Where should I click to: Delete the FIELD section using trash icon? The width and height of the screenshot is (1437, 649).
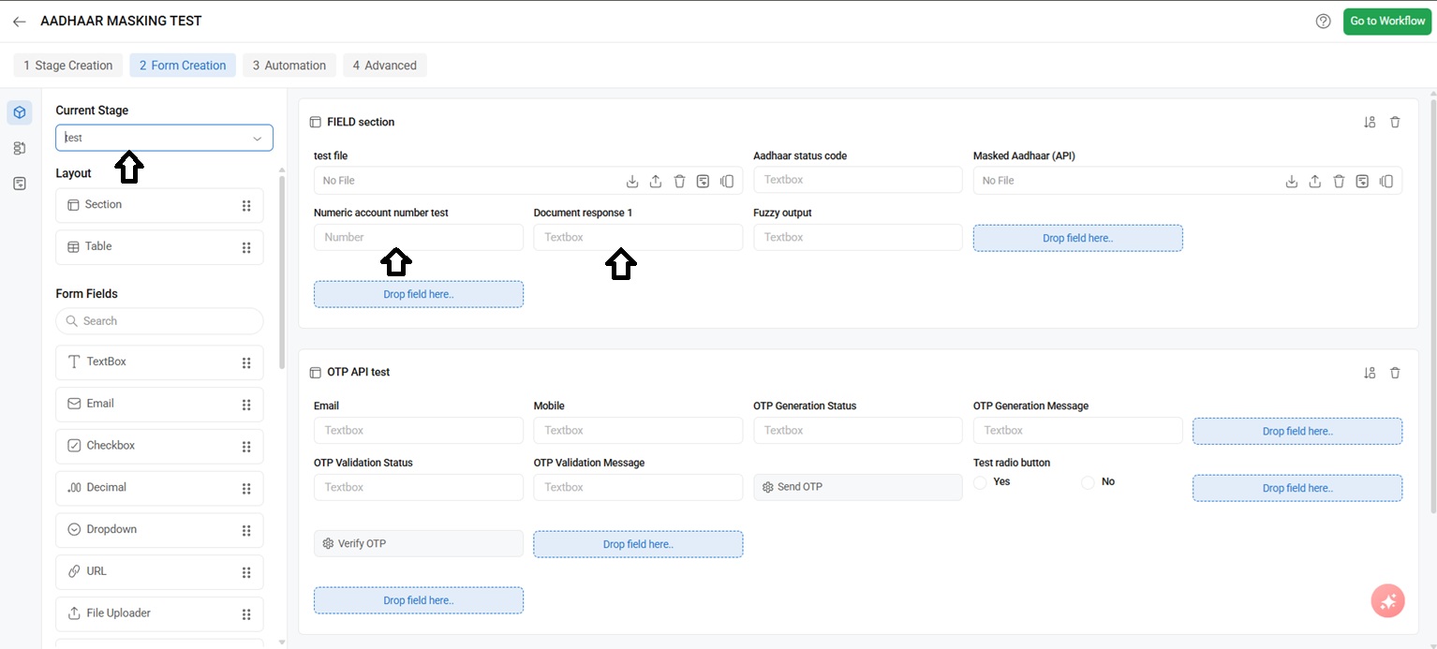[1395, 122]
